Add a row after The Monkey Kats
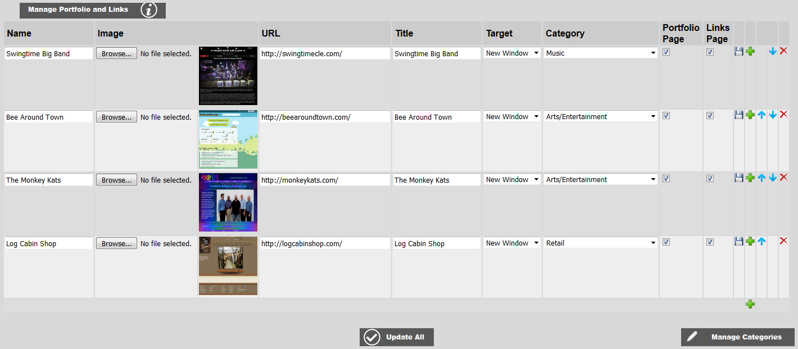 [x=750, y=178]
